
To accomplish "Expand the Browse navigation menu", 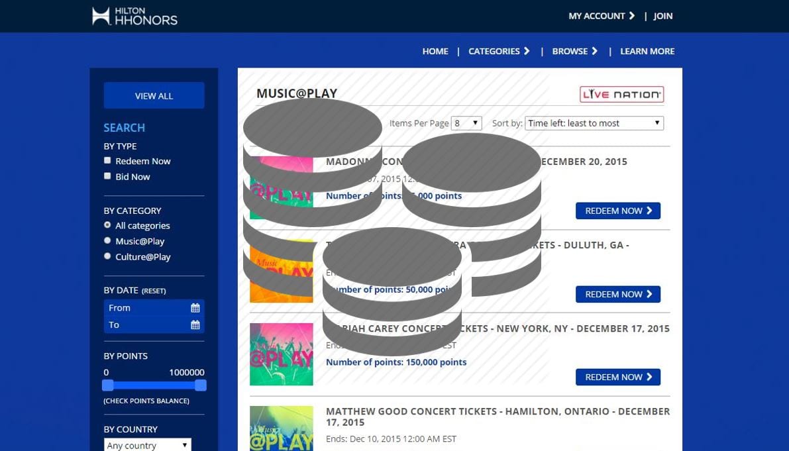I will (x=575, y=51).
